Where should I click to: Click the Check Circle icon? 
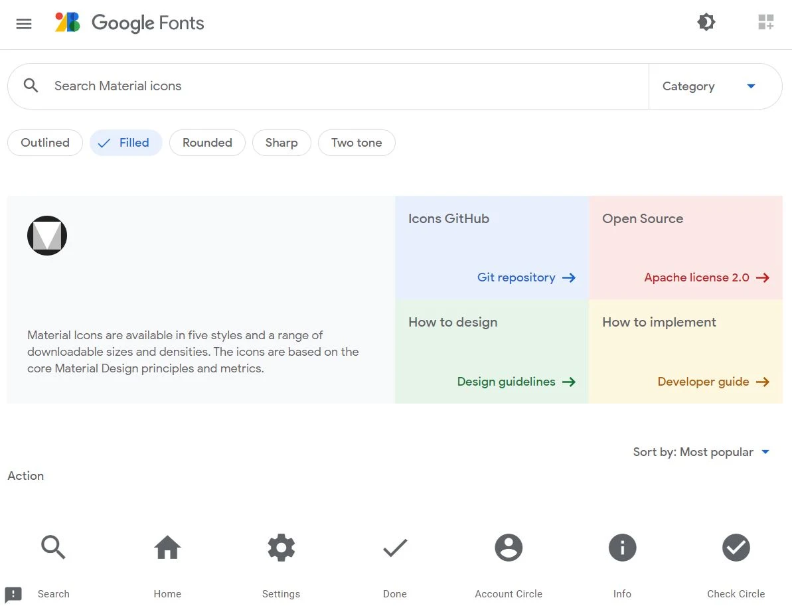click(736, 548)
